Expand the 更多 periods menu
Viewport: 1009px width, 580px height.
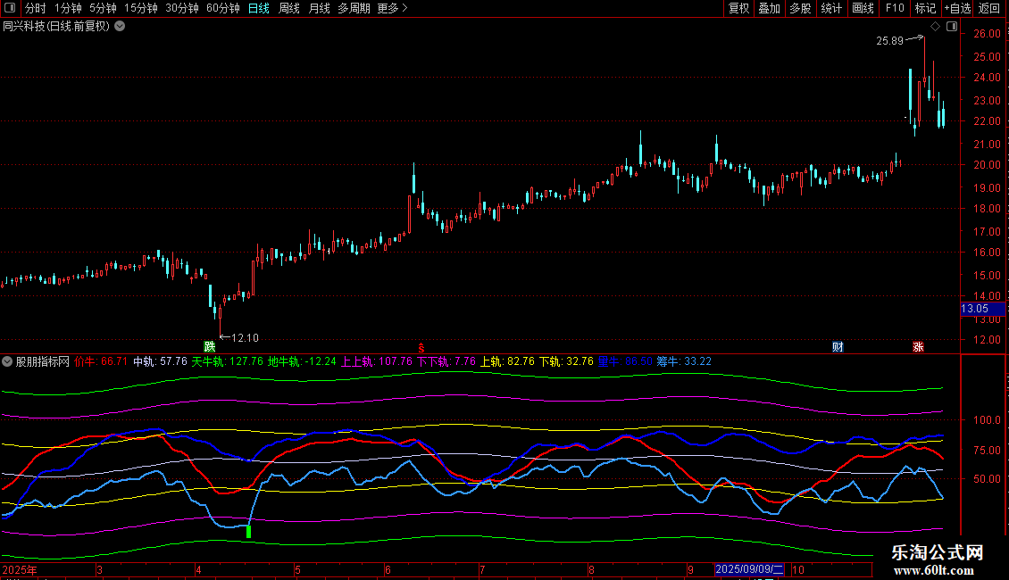[392, 8]
